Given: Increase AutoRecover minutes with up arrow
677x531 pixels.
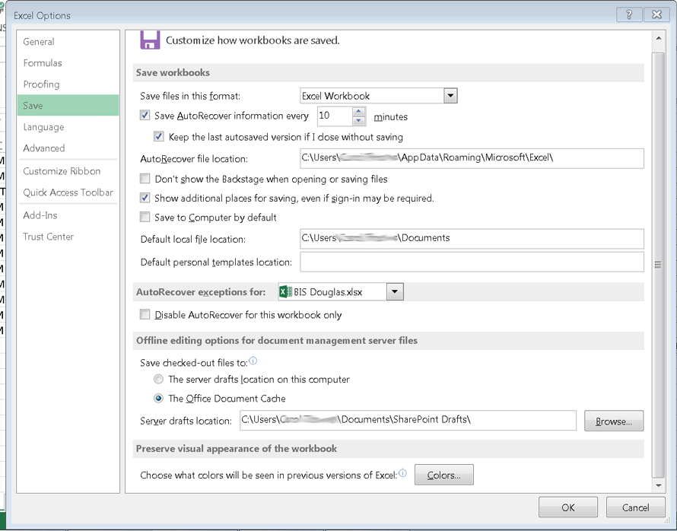Looking at the screenshot, I should tap(358, 111).
